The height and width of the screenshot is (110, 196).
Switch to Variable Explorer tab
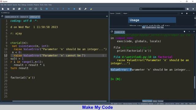coord(151,28)
